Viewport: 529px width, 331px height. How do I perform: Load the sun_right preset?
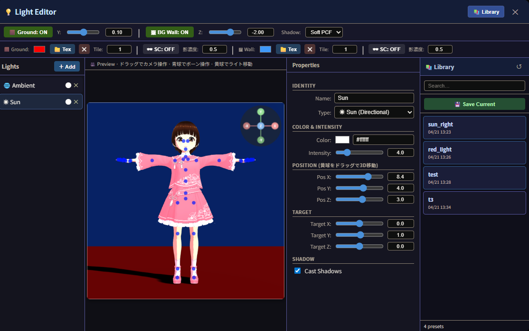point(474,128)
